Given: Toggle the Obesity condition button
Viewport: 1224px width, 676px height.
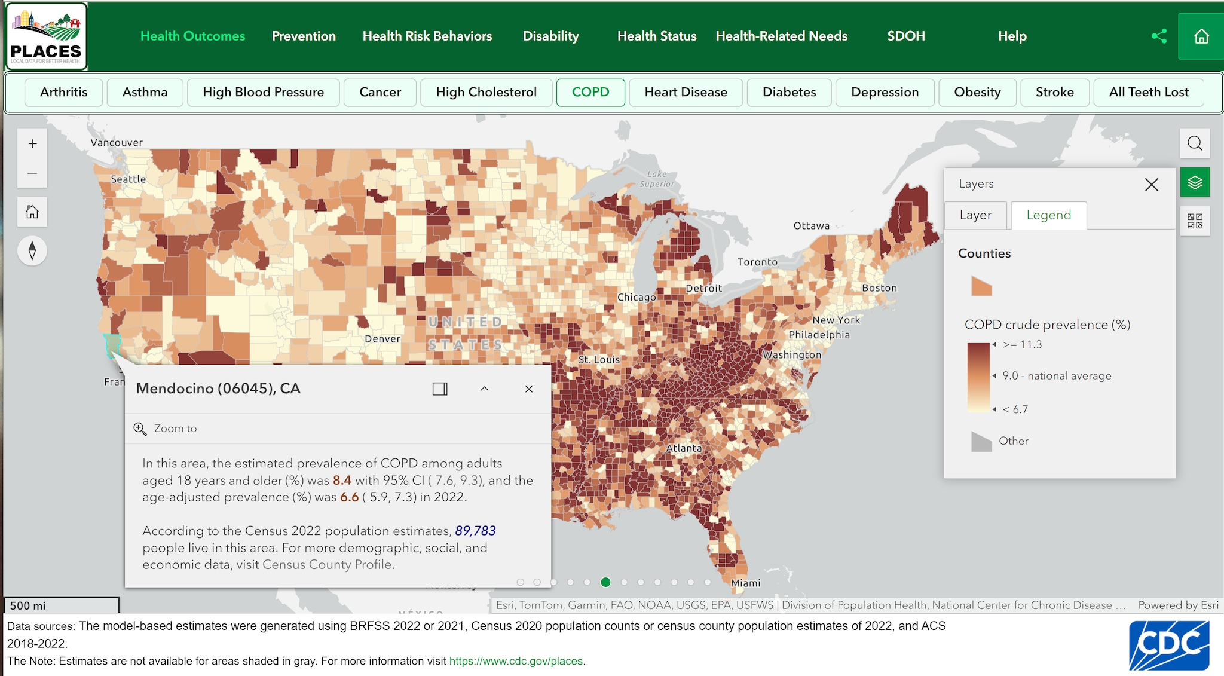Looking at the screenshot, I should [978, 93].
